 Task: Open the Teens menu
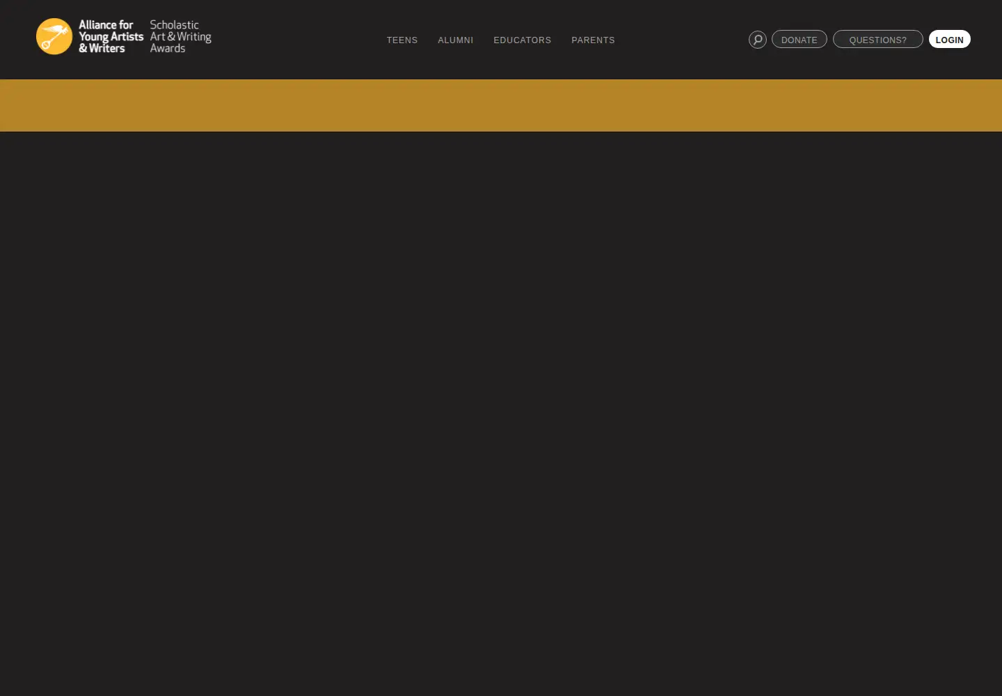(402, 40)
